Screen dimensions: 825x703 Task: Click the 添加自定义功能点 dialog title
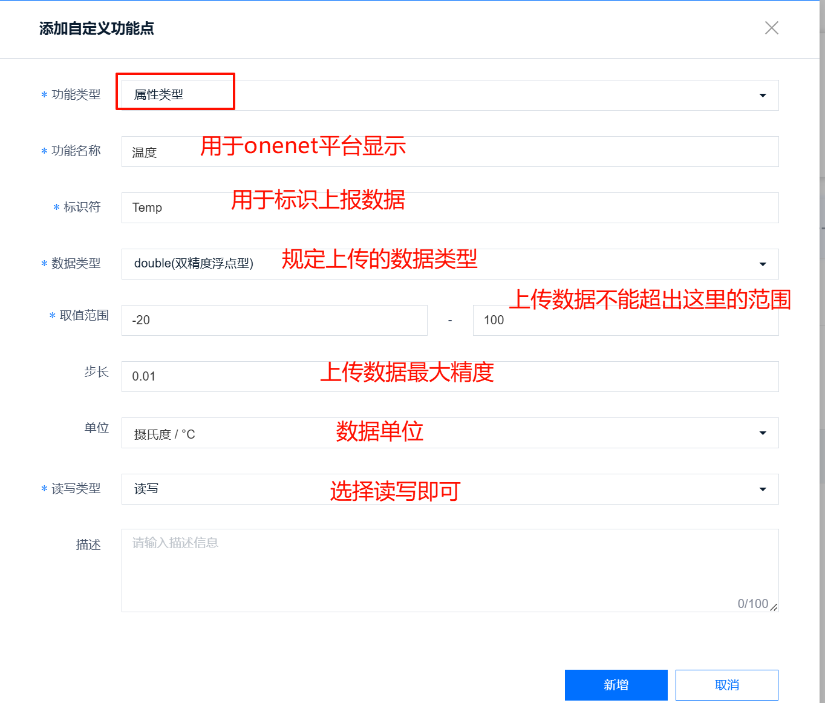[97, 28]
